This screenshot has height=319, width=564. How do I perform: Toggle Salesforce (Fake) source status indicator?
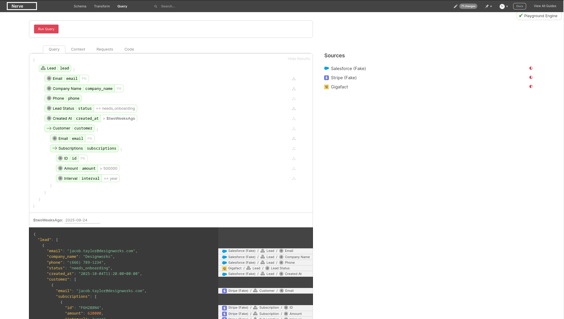tap(531, 68)
